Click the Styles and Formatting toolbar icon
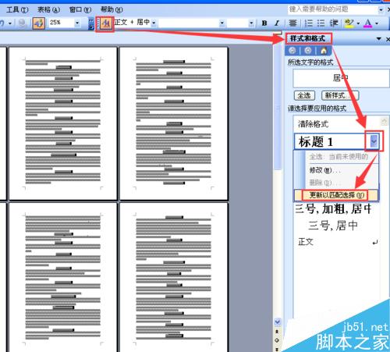Screen dimensions: 390x352 point(105,24)
